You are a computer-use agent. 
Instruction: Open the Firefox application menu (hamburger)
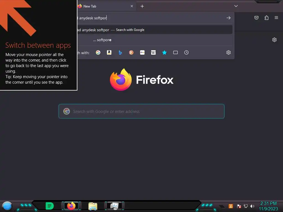pos(276,18)
